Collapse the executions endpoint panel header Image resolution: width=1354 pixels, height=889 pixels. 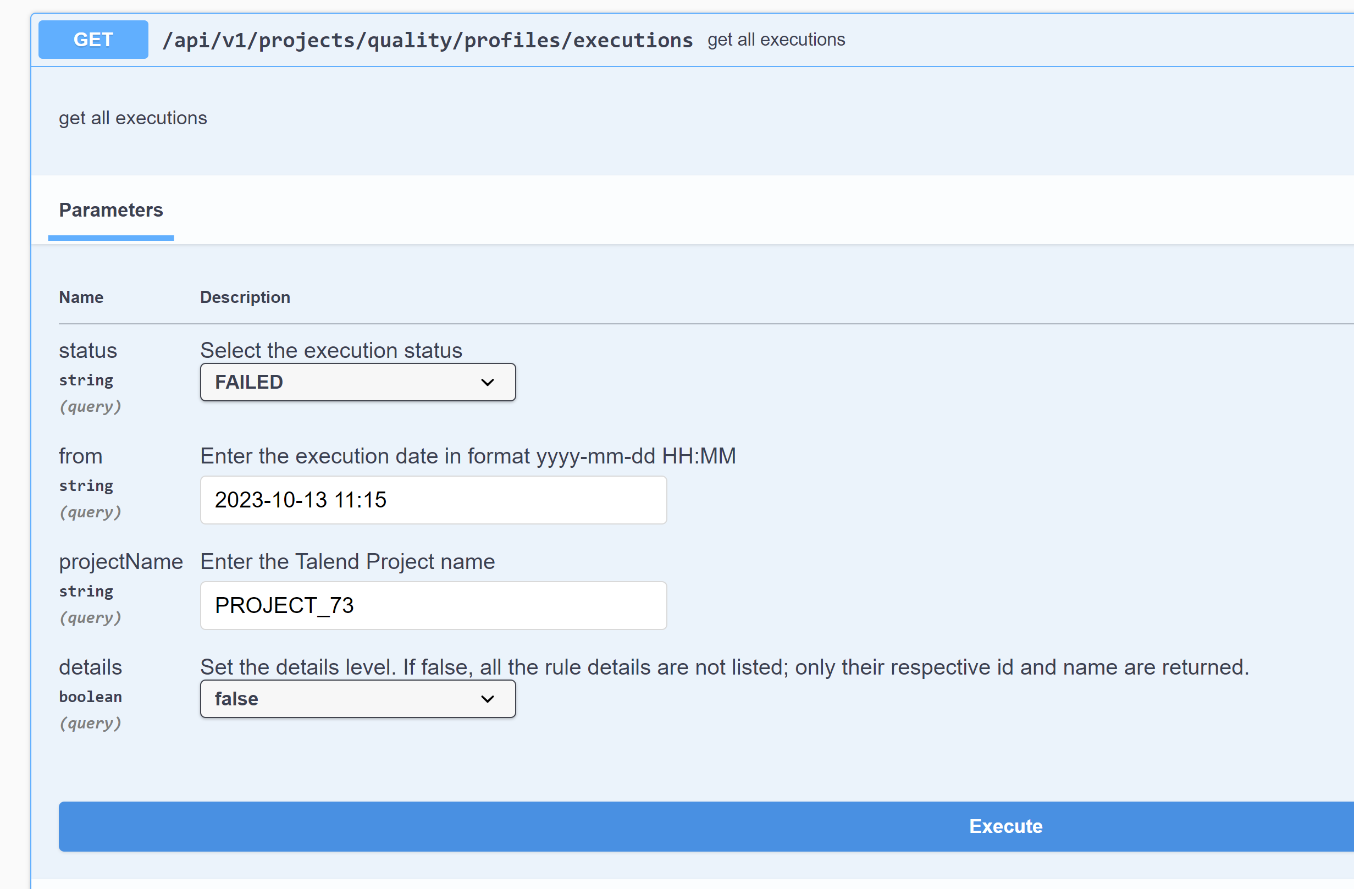click(1024, 39)
